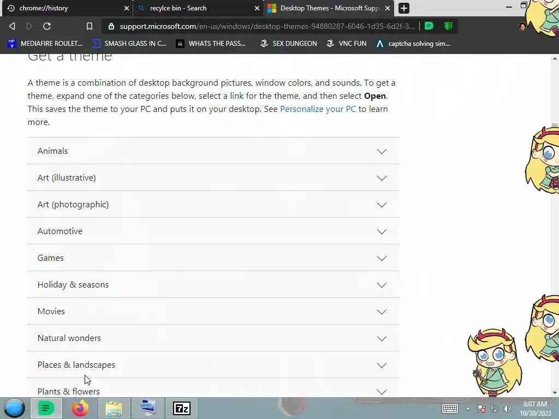Switch to recylce bin - Search tab

198,8
